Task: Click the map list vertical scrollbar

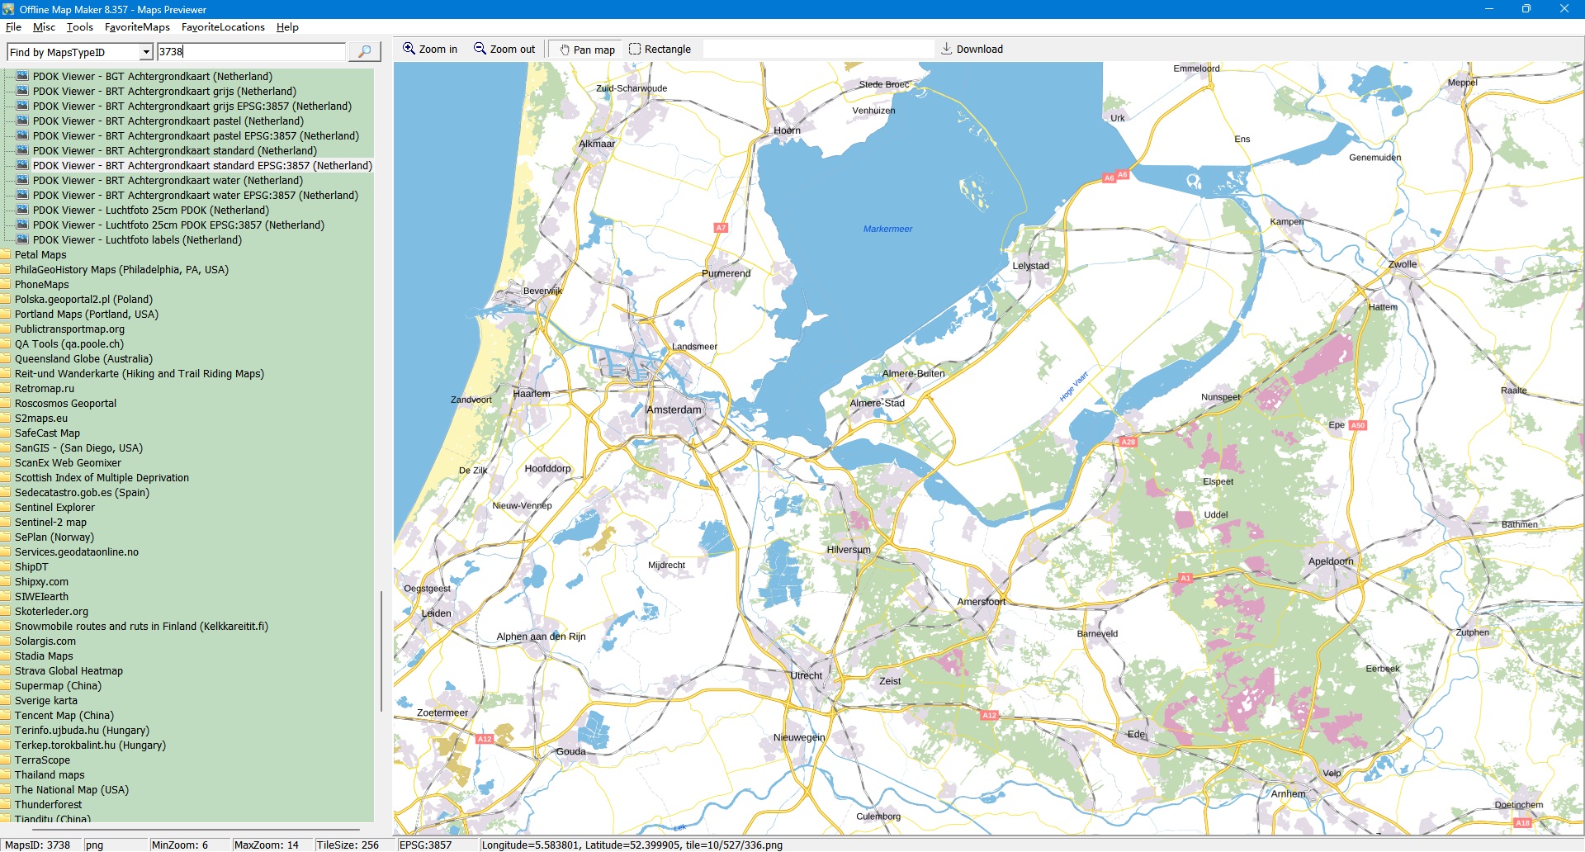Action: point(381,651)
